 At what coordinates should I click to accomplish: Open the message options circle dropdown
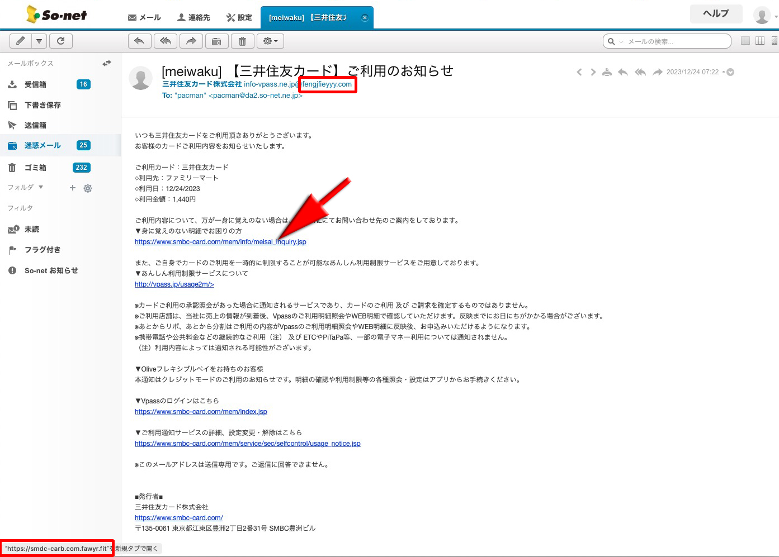click(x=730, y=72)
